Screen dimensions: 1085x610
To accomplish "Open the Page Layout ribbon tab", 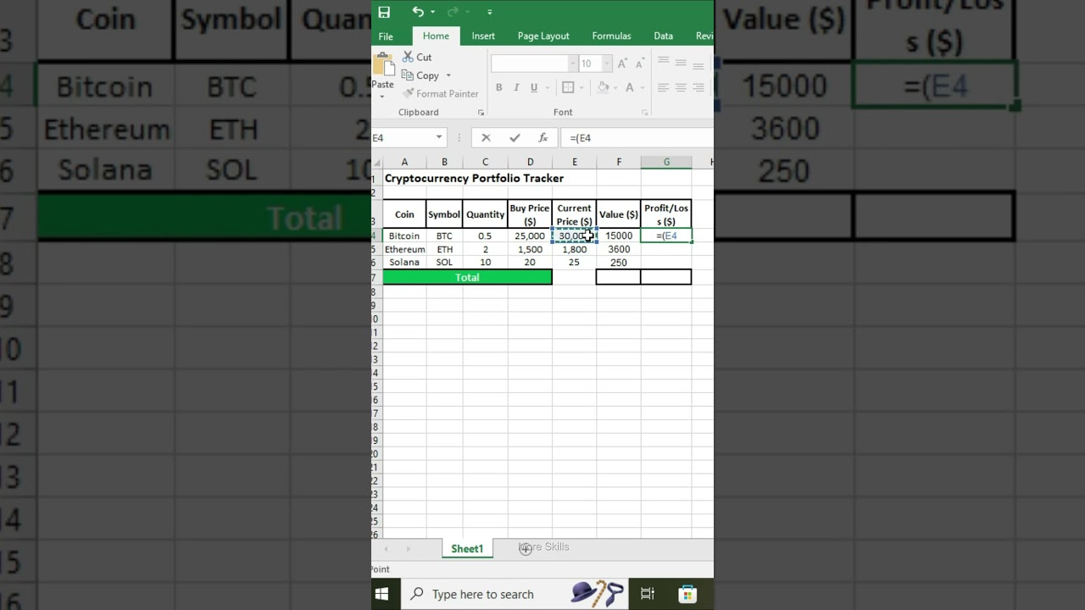I will 543,36.
